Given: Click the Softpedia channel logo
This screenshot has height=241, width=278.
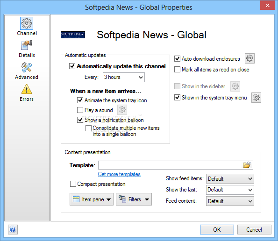Looking at the screenshot, I should pos(73,35).
